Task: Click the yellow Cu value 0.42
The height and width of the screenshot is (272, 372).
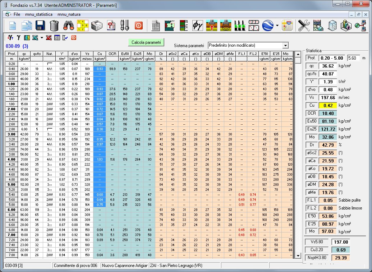Action: pos(328,105)
